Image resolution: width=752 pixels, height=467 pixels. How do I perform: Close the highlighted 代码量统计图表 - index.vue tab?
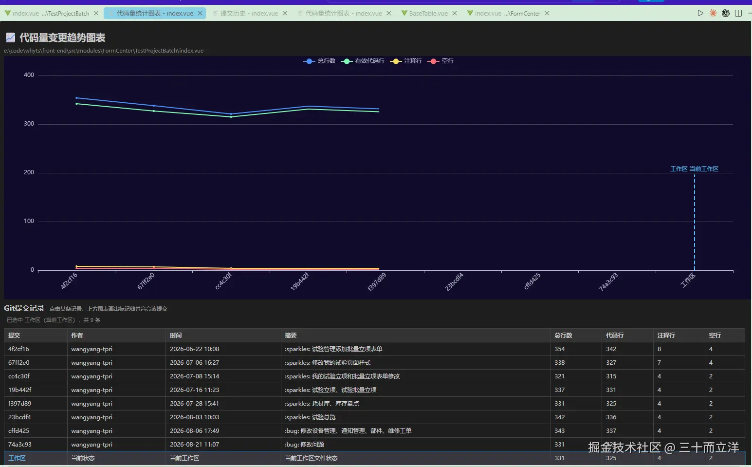pyautogui.click(x=200, y=13)
